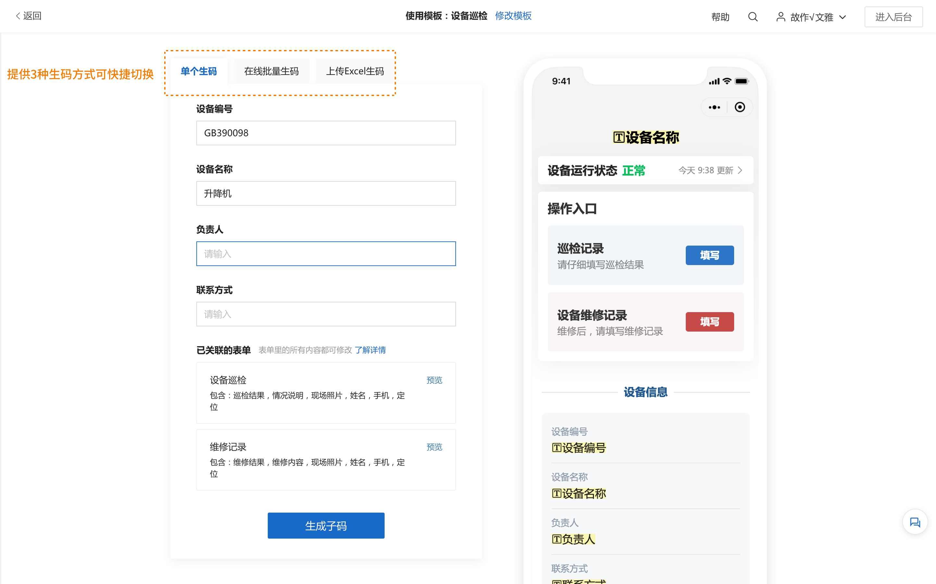936x584 pixels.
Task: Click the highlighted 设备名称 title in phone preview
Action: coord(646,137)
